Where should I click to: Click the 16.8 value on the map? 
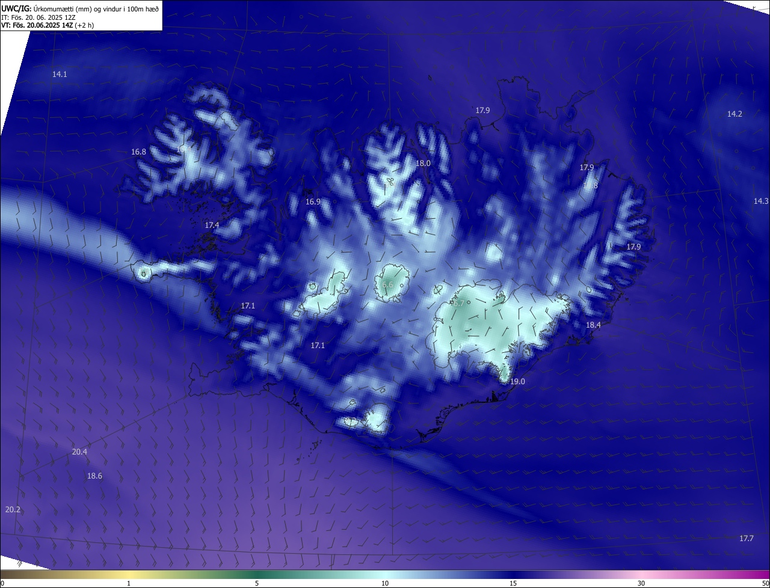(x=138, y=152)
